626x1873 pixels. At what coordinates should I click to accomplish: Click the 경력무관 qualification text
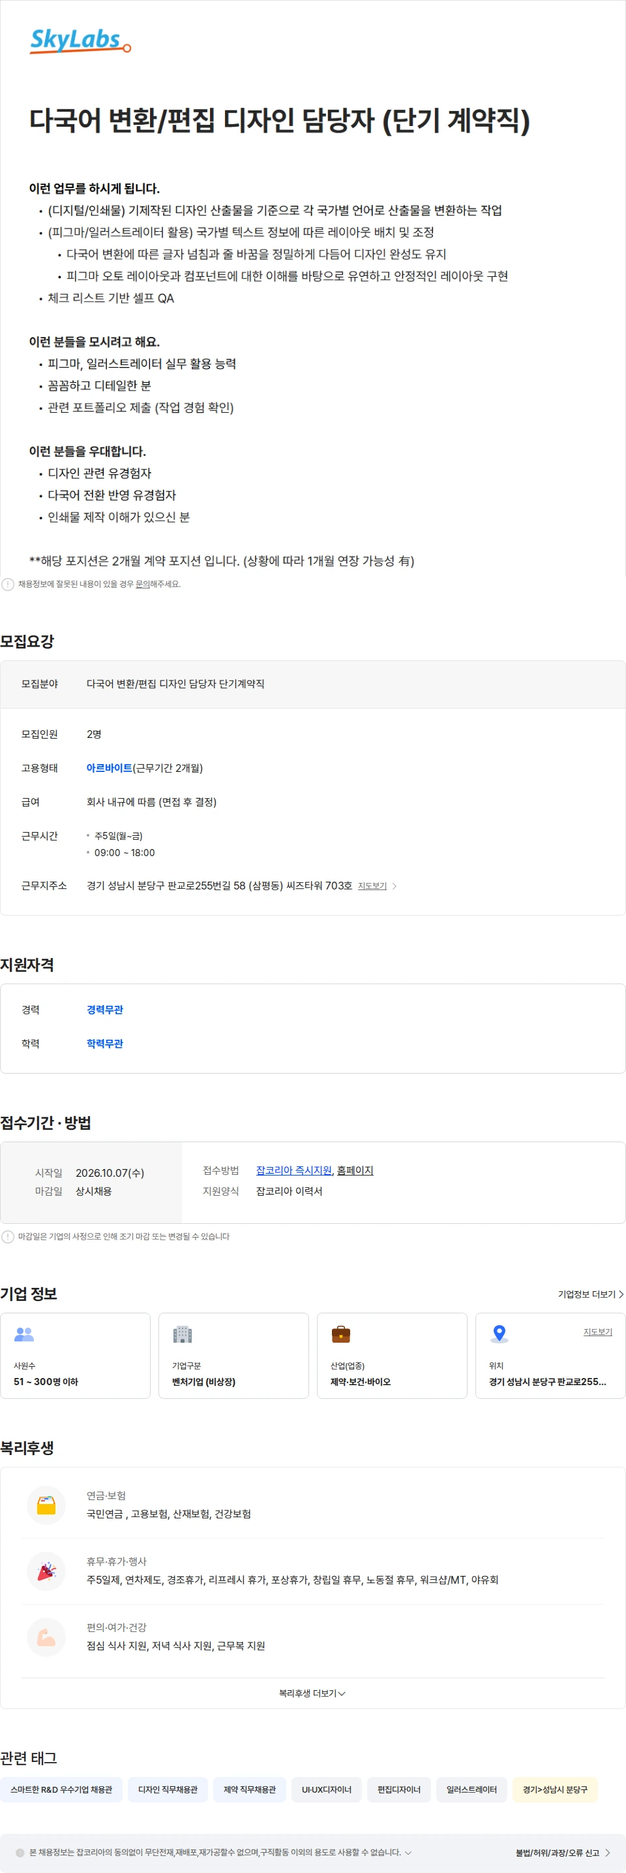104,1009
